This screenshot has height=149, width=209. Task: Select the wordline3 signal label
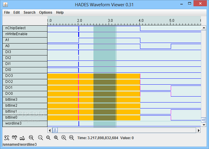tap(25, 124)
